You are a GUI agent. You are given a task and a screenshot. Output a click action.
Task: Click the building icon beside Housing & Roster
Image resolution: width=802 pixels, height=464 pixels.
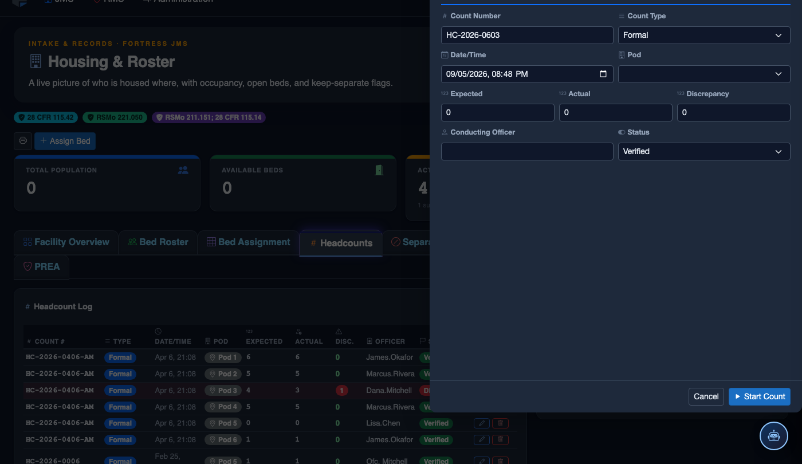(x=36, y=61)
